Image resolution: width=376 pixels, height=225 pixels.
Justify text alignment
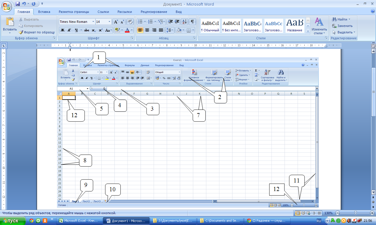click(x=161, y=30)
